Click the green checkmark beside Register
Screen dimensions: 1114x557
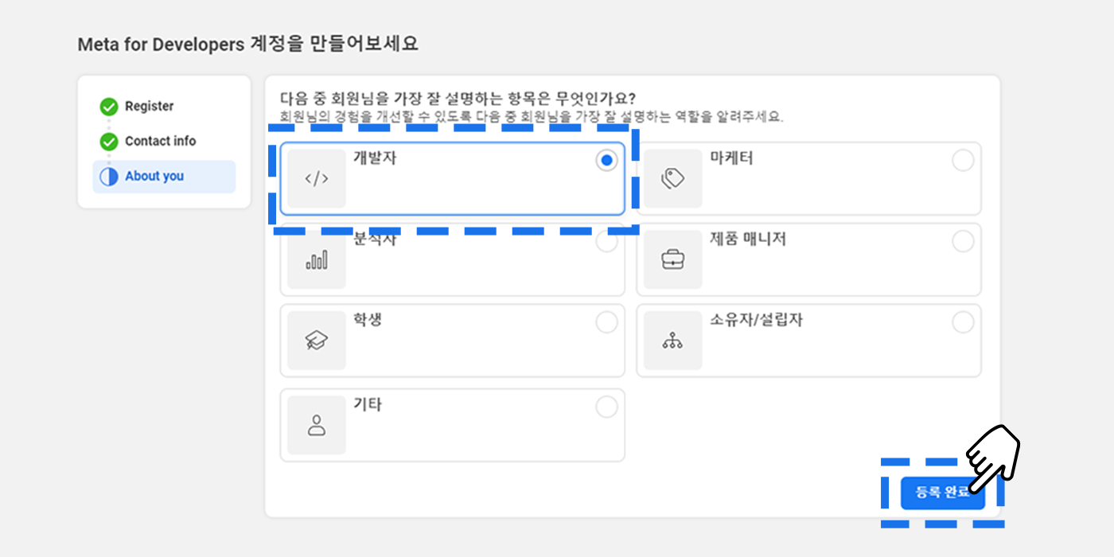click(x=109, y=107)
